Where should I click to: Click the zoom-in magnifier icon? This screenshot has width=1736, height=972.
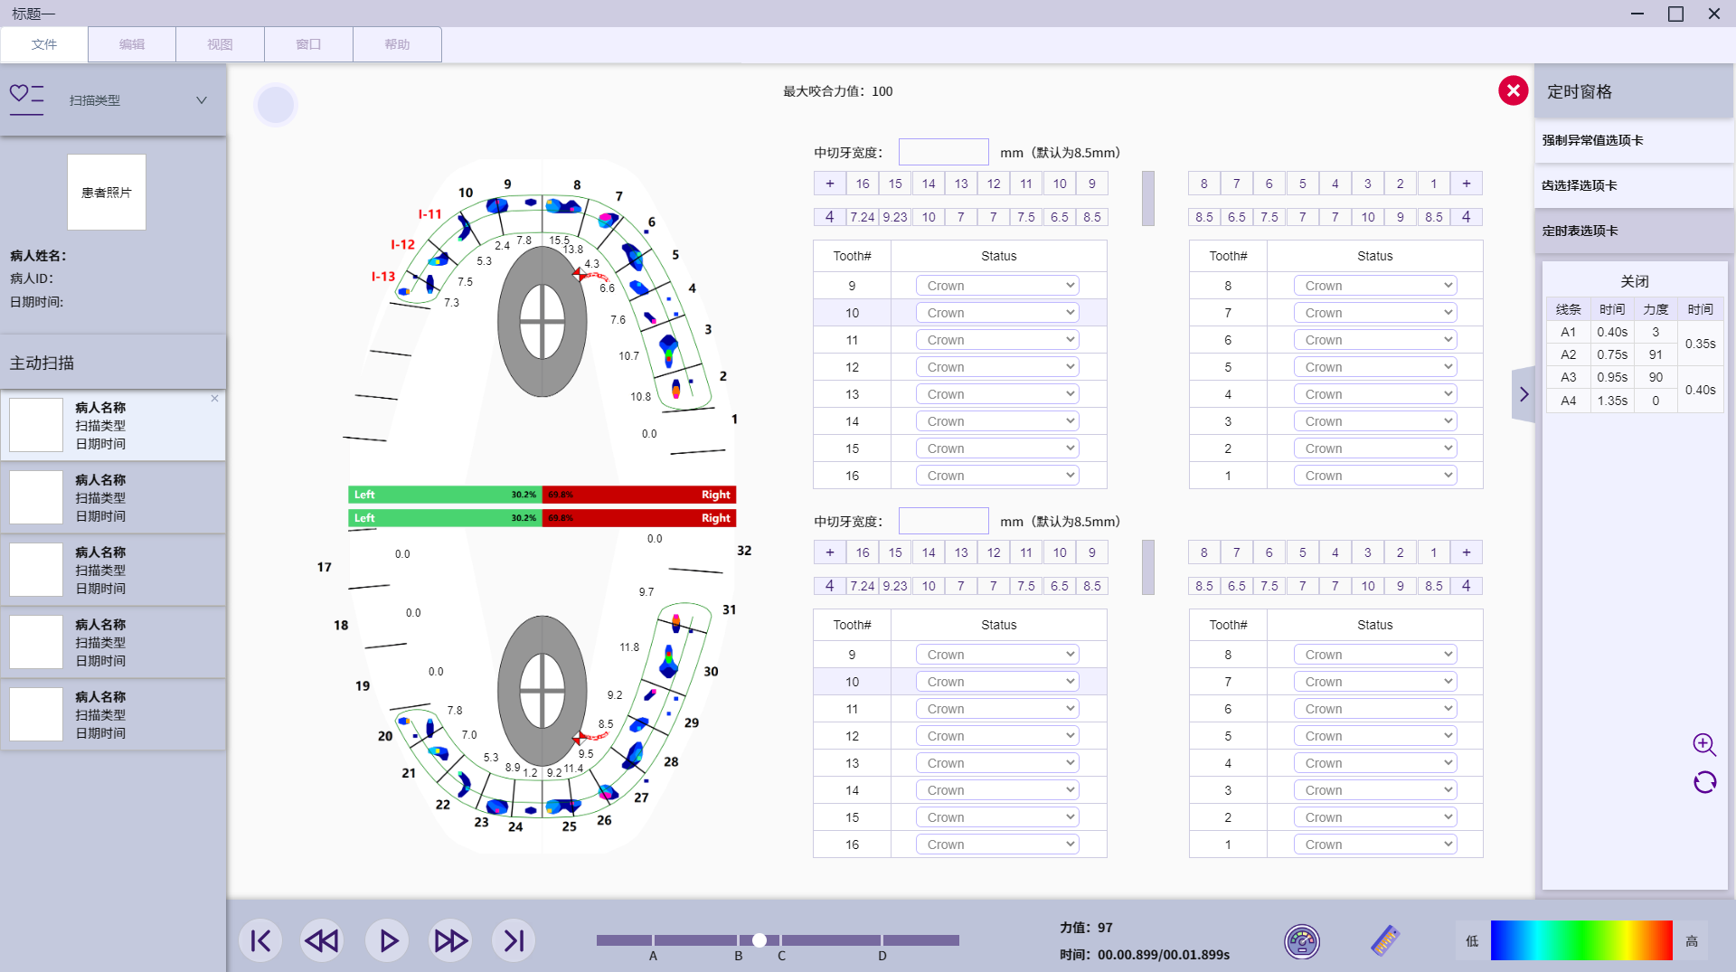click(x=1704, y=744)
